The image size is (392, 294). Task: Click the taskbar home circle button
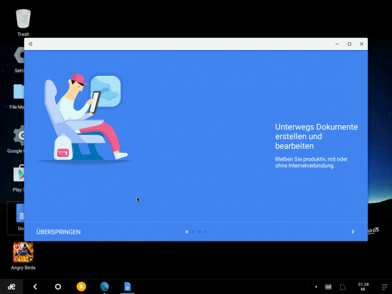[58, 286]
